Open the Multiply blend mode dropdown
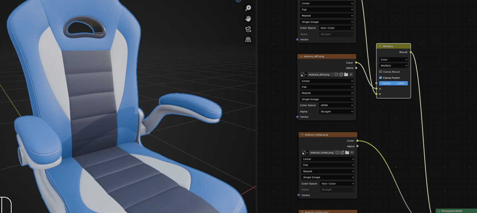477x213 pixels. (393, 65)
